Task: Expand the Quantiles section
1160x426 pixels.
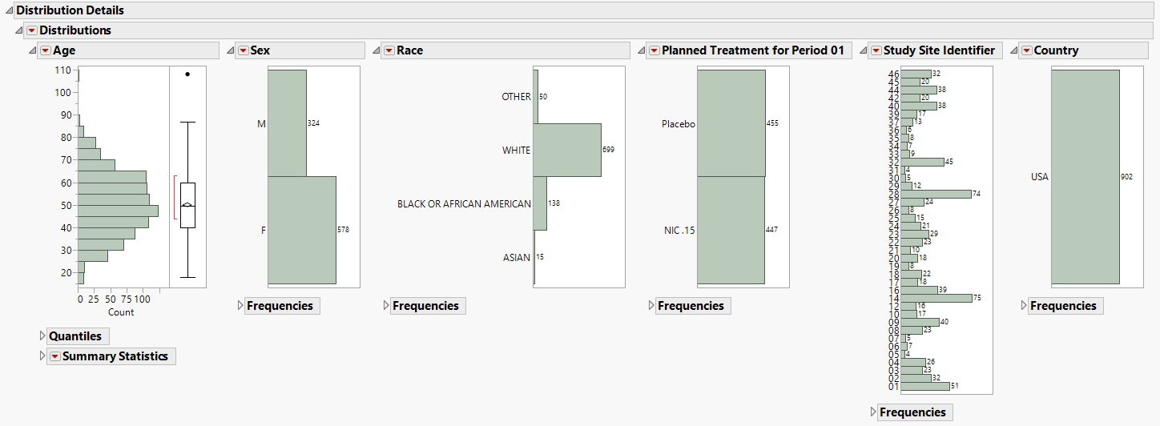Action: pyautogui.click(x=42, y=336)
